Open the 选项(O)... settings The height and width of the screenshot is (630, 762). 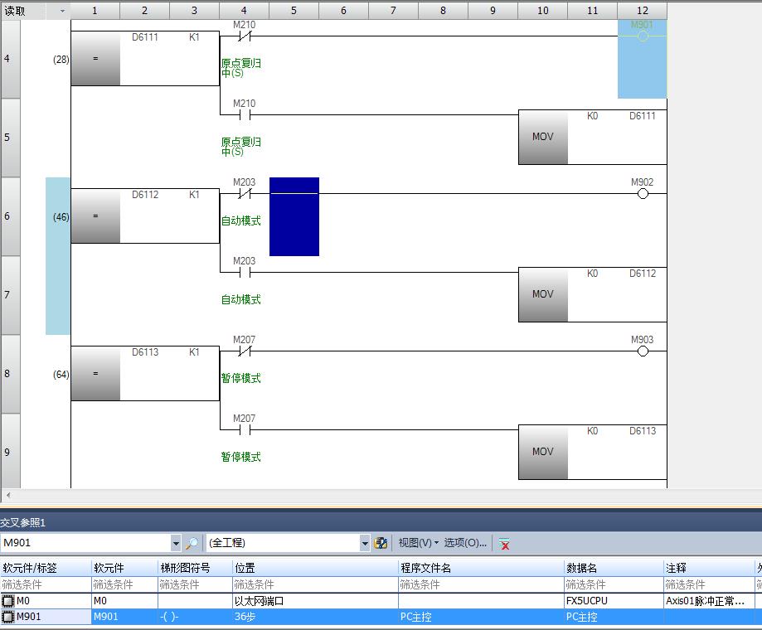[465, 543]
